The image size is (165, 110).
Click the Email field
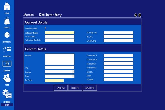pos(118,75)
